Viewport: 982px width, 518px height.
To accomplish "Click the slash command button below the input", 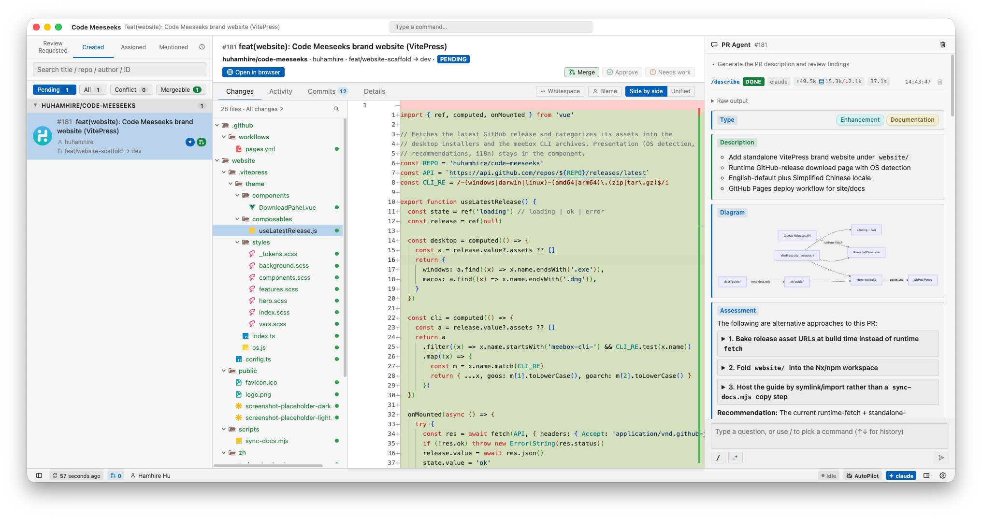I will (x=718, y=458).
